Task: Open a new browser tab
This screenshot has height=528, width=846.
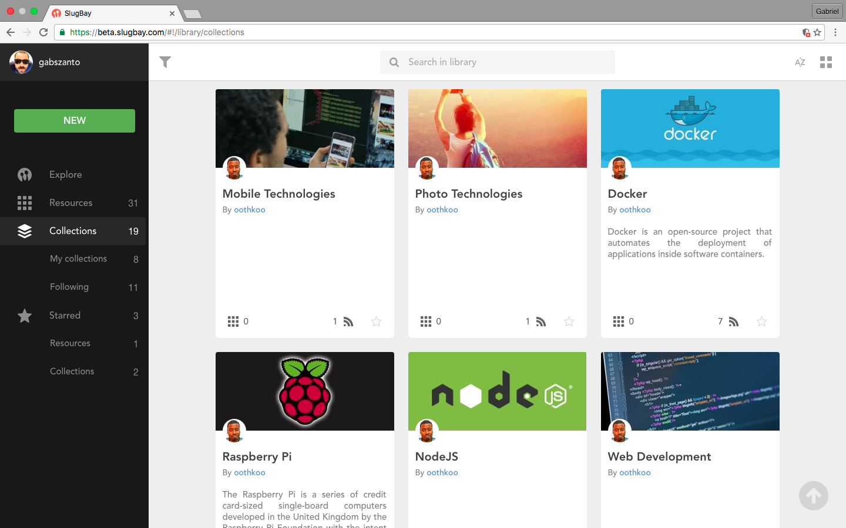Action: [x=192, y=14]
